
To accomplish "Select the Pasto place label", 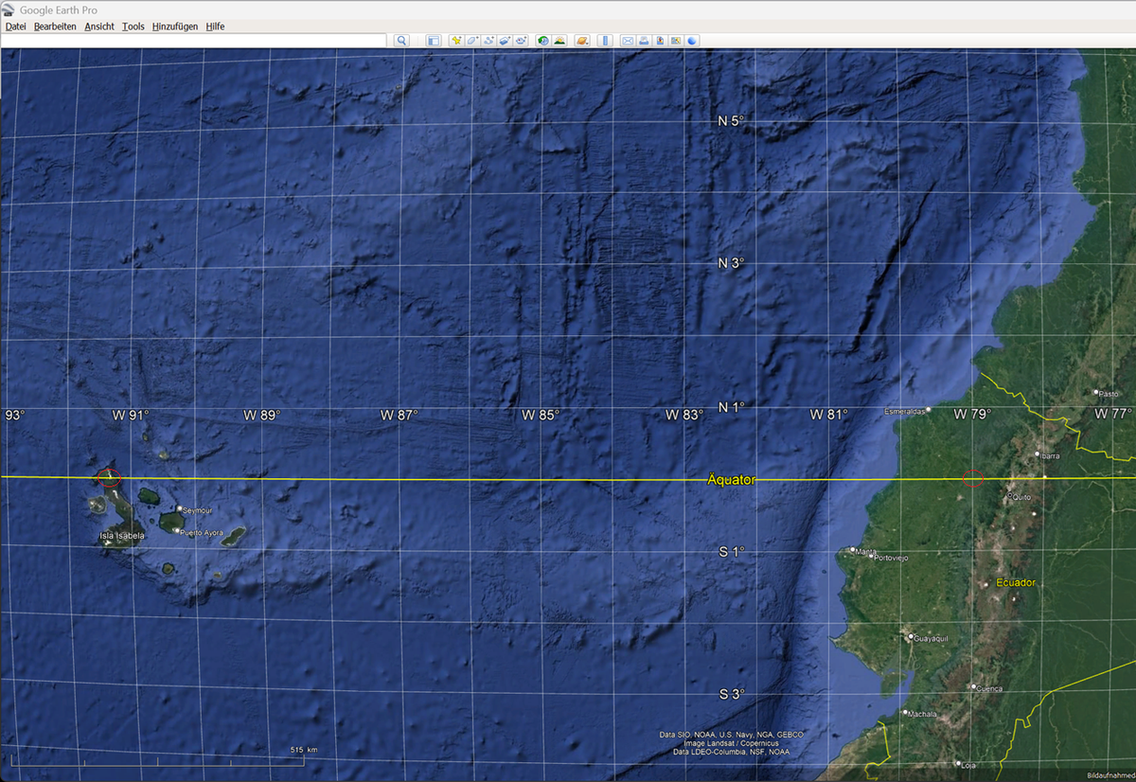I will tap(1109, 393).
